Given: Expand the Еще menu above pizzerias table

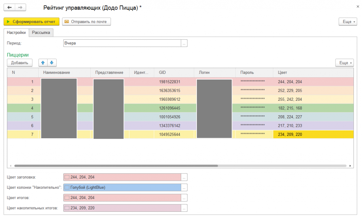Looking at the screenshot, I should [x=344, y=63].
